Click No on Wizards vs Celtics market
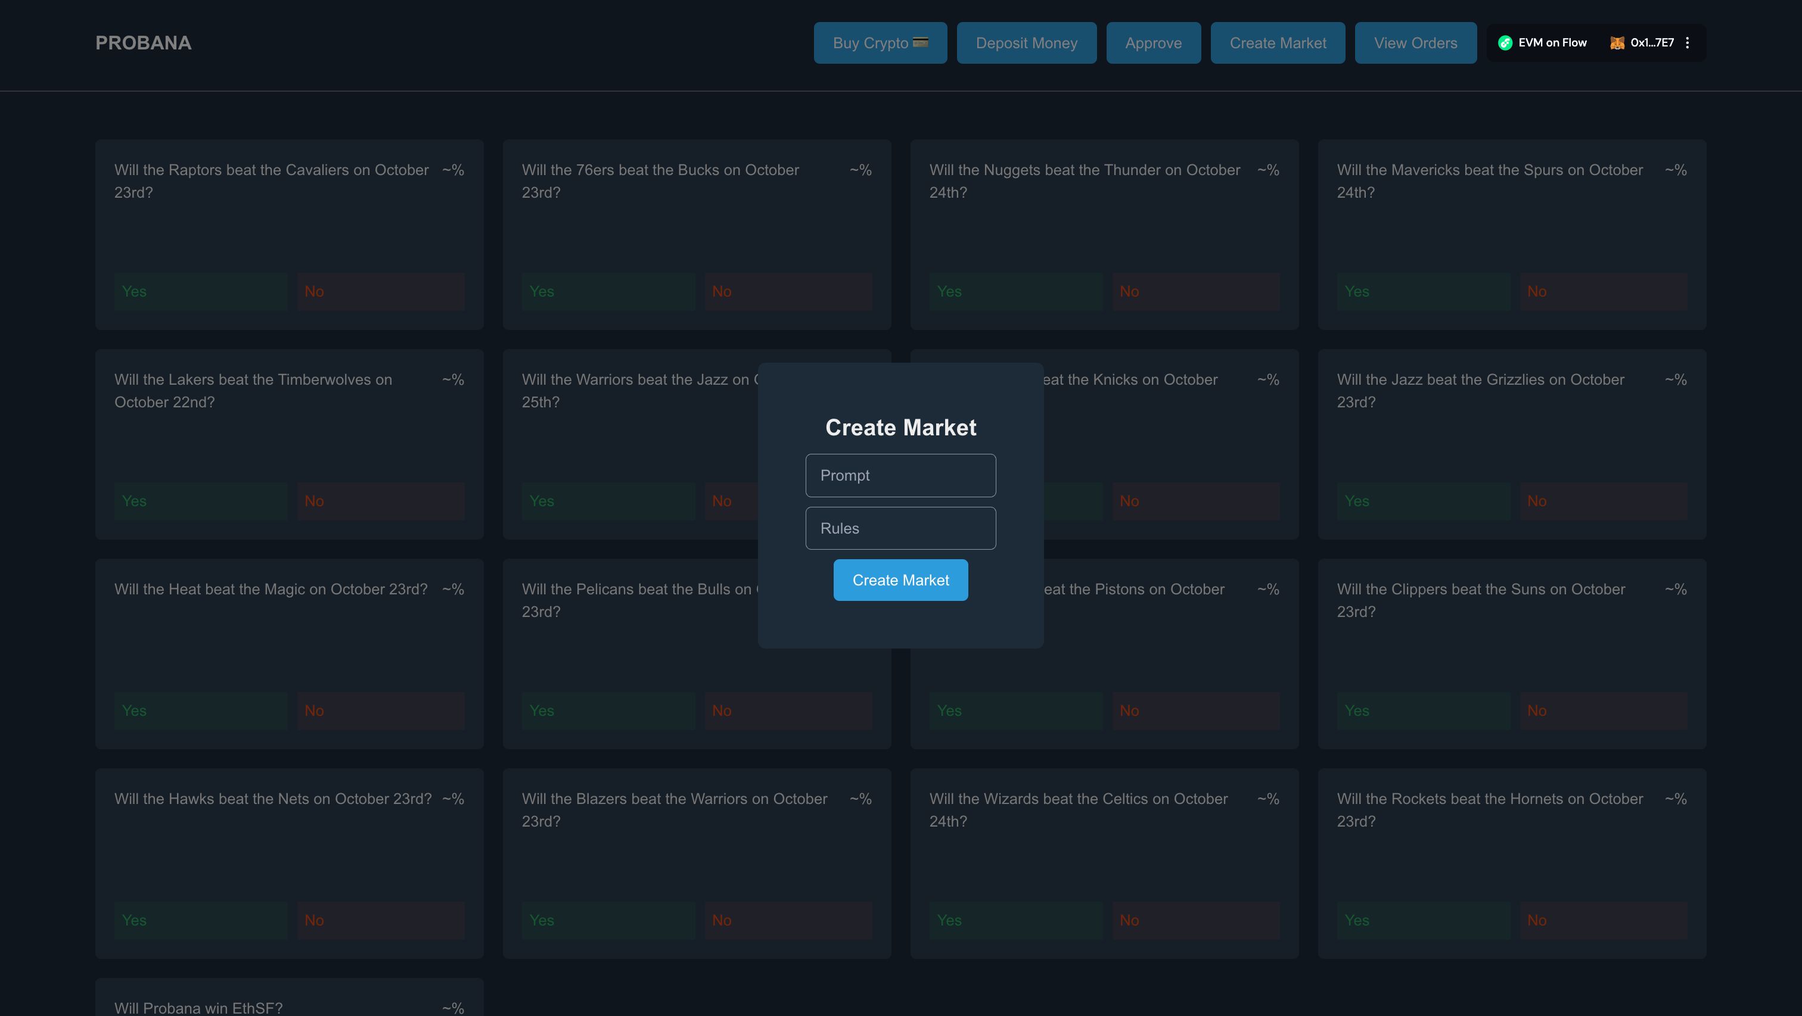This screenshot has height=1016, width=1802. point(1196,921)
